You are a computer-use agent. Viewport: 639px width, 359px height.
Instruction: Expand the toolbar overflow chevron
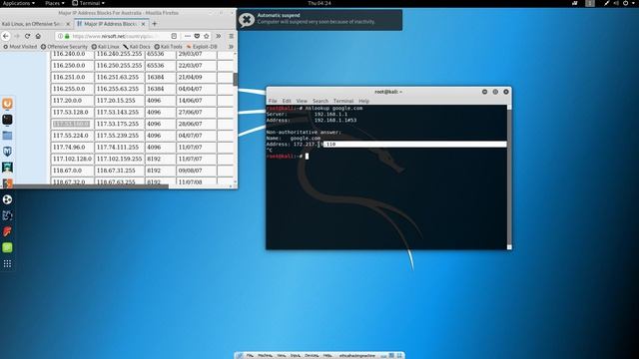point(219,36)
